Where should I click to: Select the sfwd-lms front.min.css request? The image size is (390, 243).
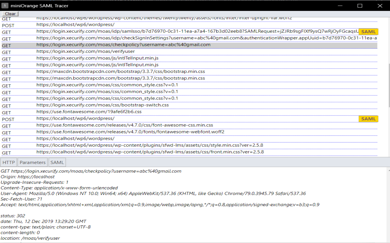(190, 152)
